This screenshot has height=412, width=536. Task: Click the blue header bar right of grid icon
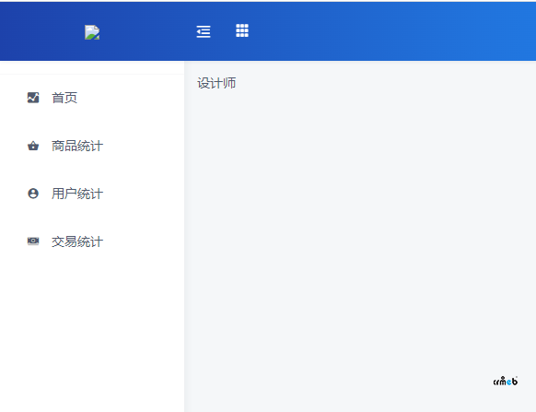393,30
